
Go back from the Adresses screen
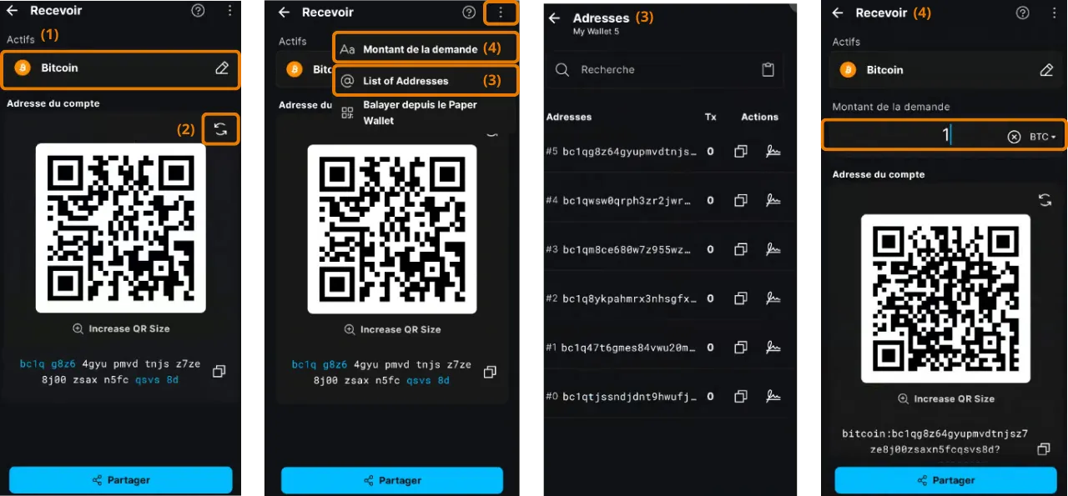coord(554,18)
